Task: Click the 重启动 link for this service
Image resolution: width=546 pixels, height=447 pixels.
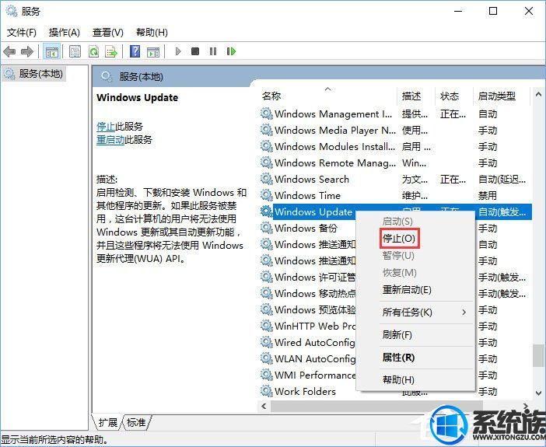Action: click(x=110, y=140)
